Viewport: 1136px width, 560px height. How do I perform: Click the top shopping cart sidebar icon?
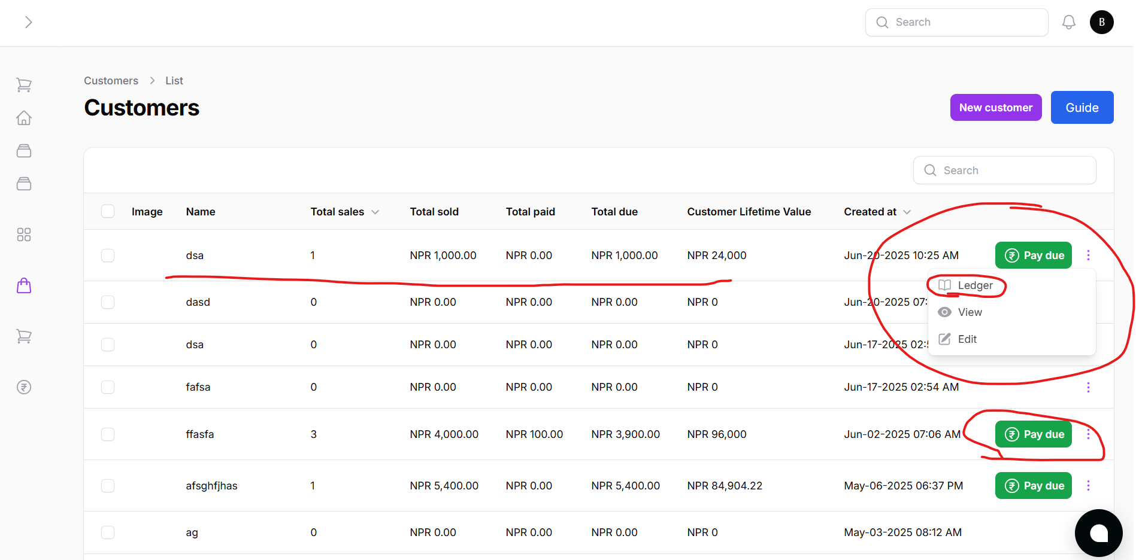click(24, 85)
